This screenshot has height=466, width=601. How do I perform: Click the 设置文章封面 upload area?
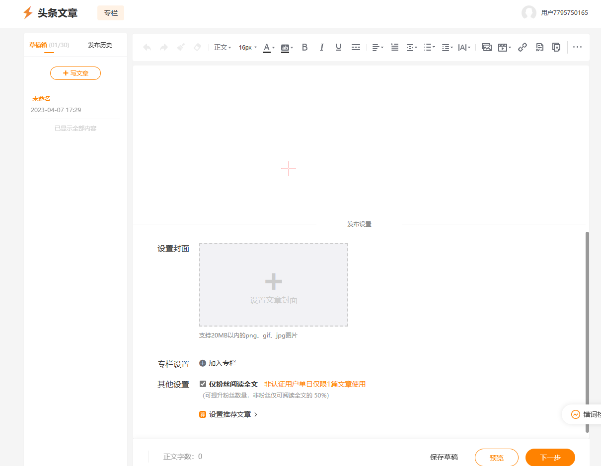273,284
